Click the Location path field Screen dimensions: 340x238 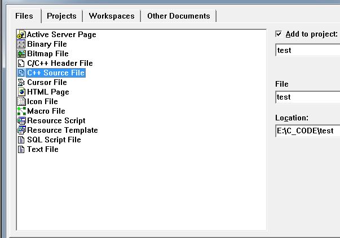pos(308,132)
